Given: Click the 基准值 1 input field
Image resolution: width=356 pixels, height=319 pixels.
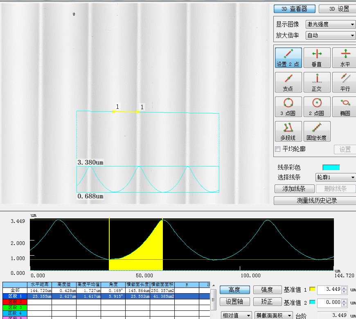Looking at the screenshot, I should 329,290.
